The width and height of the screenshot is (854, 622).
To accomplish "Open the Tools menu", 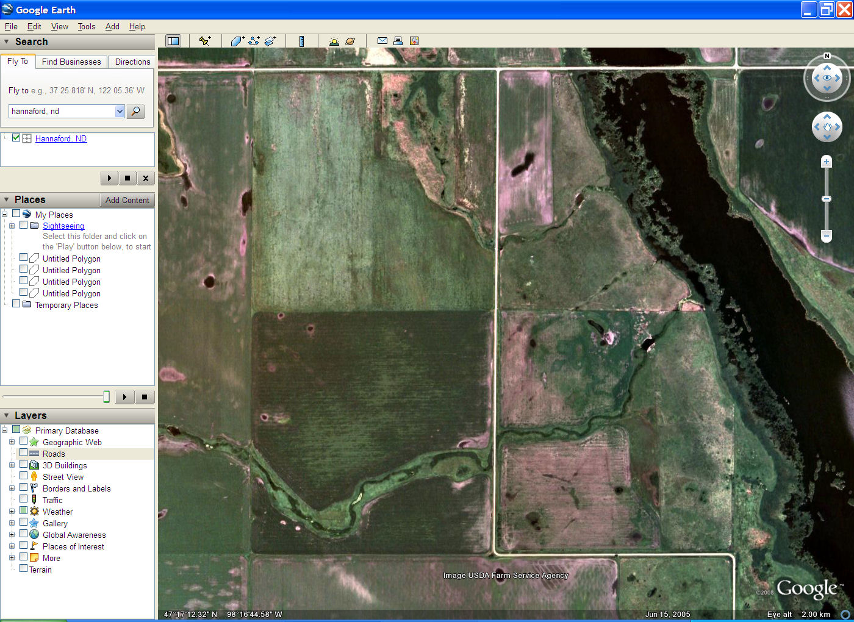I will pyautogui.click(x=87, y=26).
